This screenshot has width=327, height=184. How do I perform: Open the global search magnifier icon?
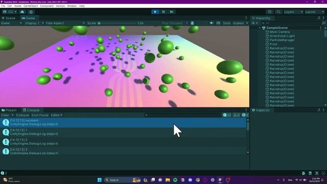click(278, 12)
